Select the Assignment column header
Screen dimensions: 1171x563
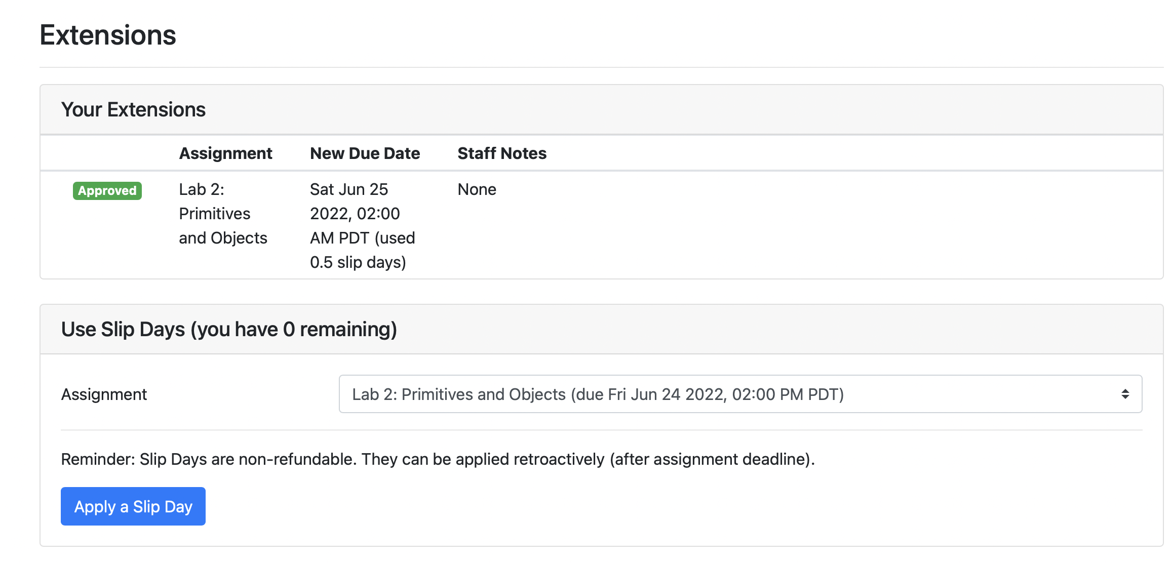tap(225, 153)
